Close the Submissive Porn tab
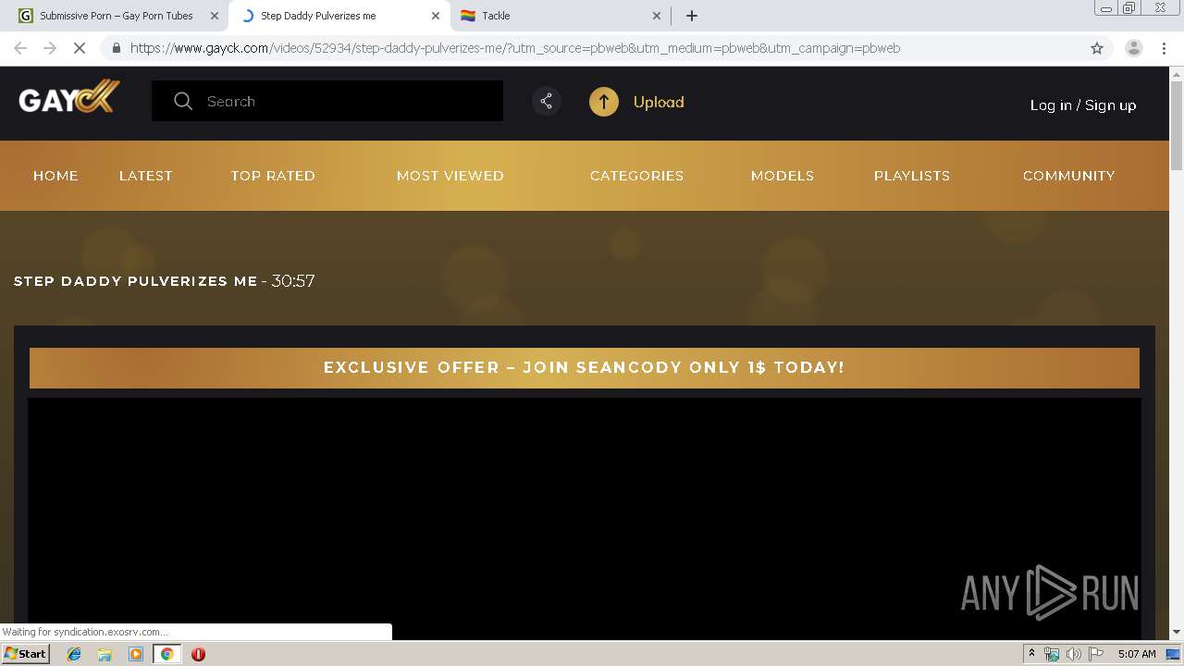Viewport: 1184px width, 666px height. click(215, 16)
